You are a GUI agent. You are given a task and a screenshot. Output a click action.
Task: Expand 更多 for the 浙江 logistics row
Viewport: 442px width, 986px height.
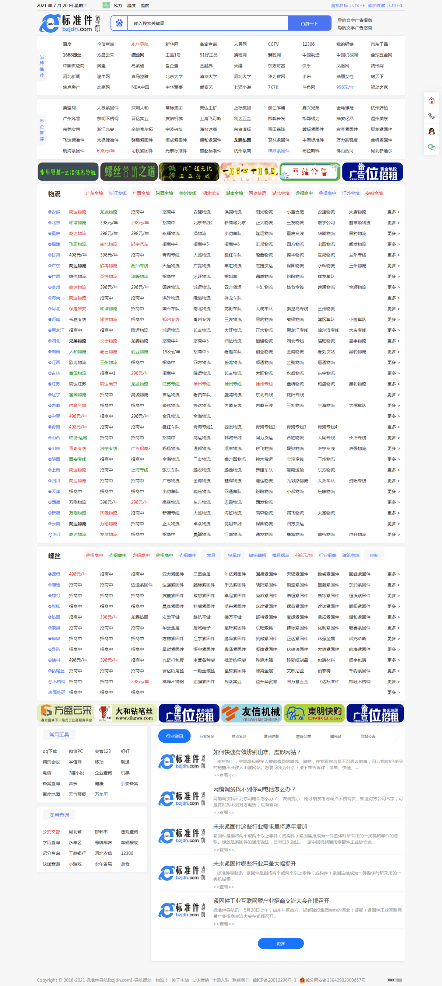click(x=393, y=534)
